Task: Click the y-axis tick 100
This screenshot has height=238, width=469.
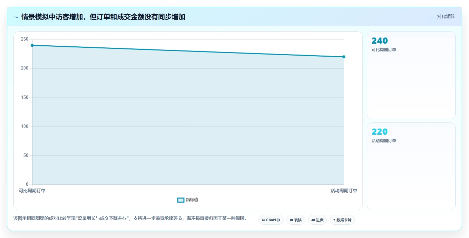Action: click(x=25, y=127)
